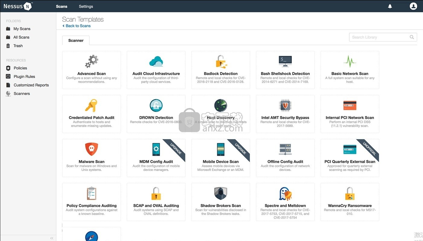Pick the Intel AMT Security Bypass chip icon
This screenshot has height=241, width=423.
[285, 106]
